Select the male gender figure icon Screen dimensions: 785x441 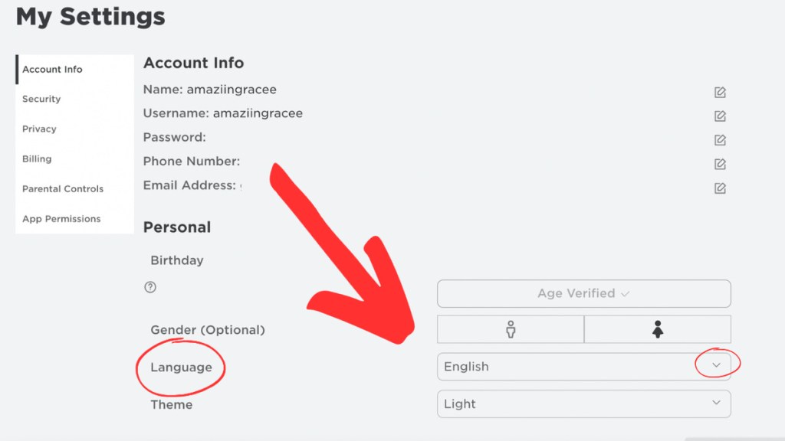pos(510,329)
